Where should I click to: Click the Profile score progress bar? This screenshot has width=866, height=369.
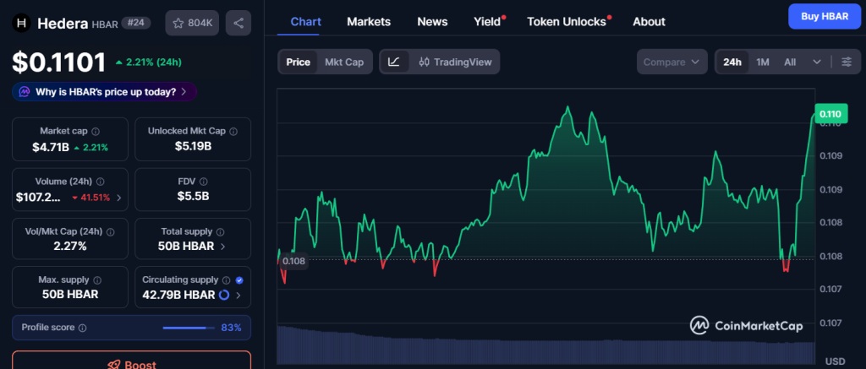point(189,328)
